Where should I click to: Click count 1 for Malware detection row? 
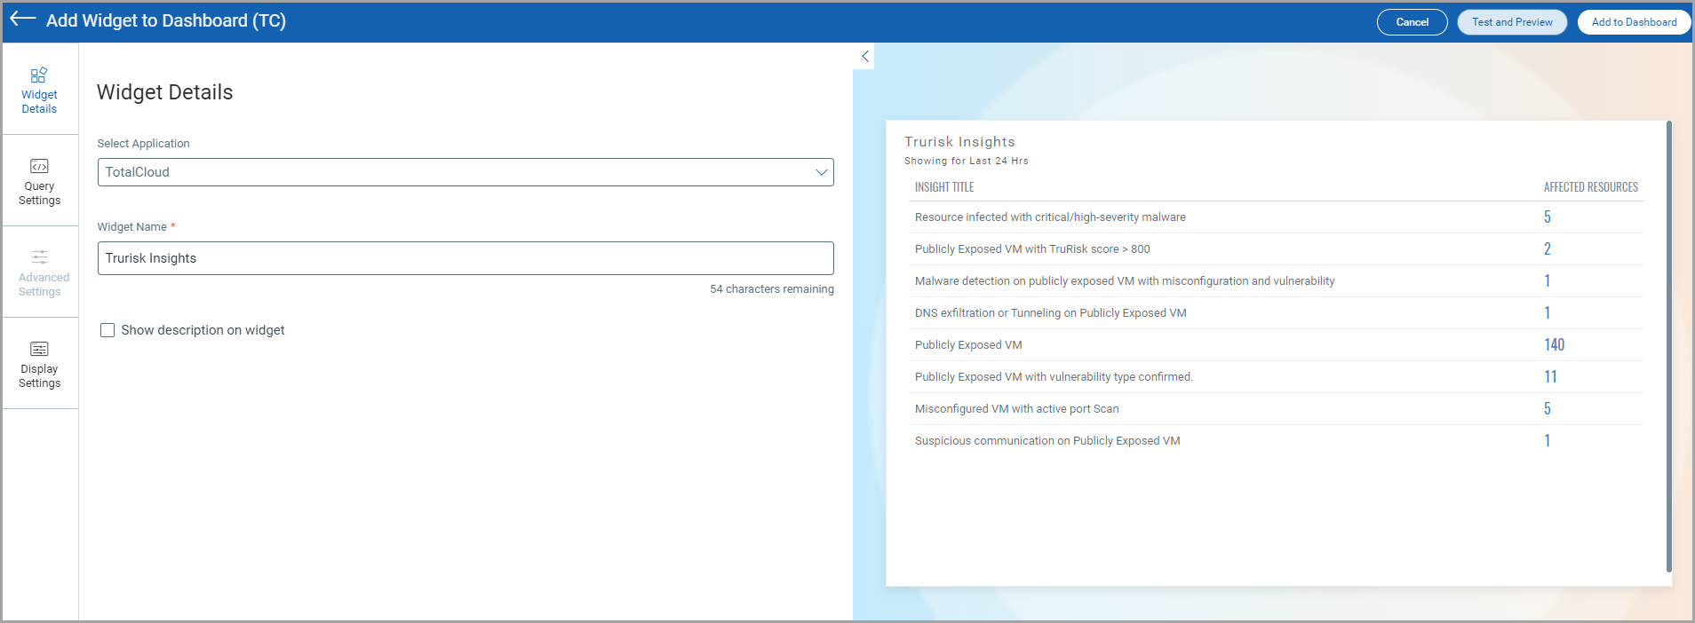coord(1547,281)
